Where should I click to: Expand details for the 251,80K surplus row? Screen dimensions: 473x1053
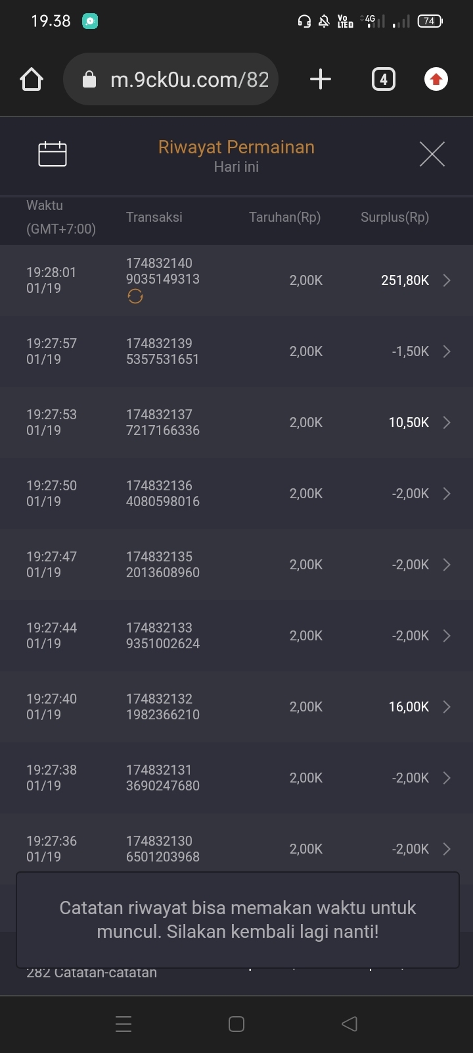pos(447,280)
